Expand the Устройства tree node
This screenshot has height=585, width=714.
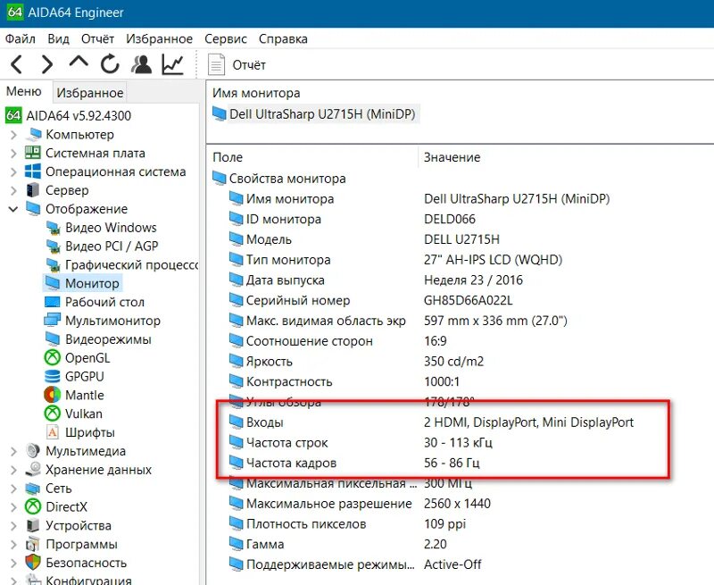(x=13, y=526)
